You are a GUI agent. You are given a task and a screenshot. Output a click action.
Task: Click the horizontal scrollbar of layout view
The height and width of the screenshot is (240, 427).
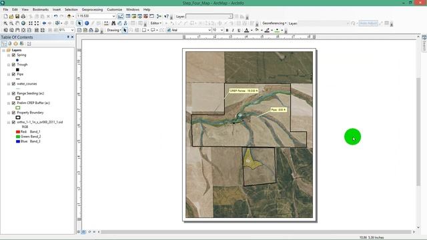coord(256,232)
